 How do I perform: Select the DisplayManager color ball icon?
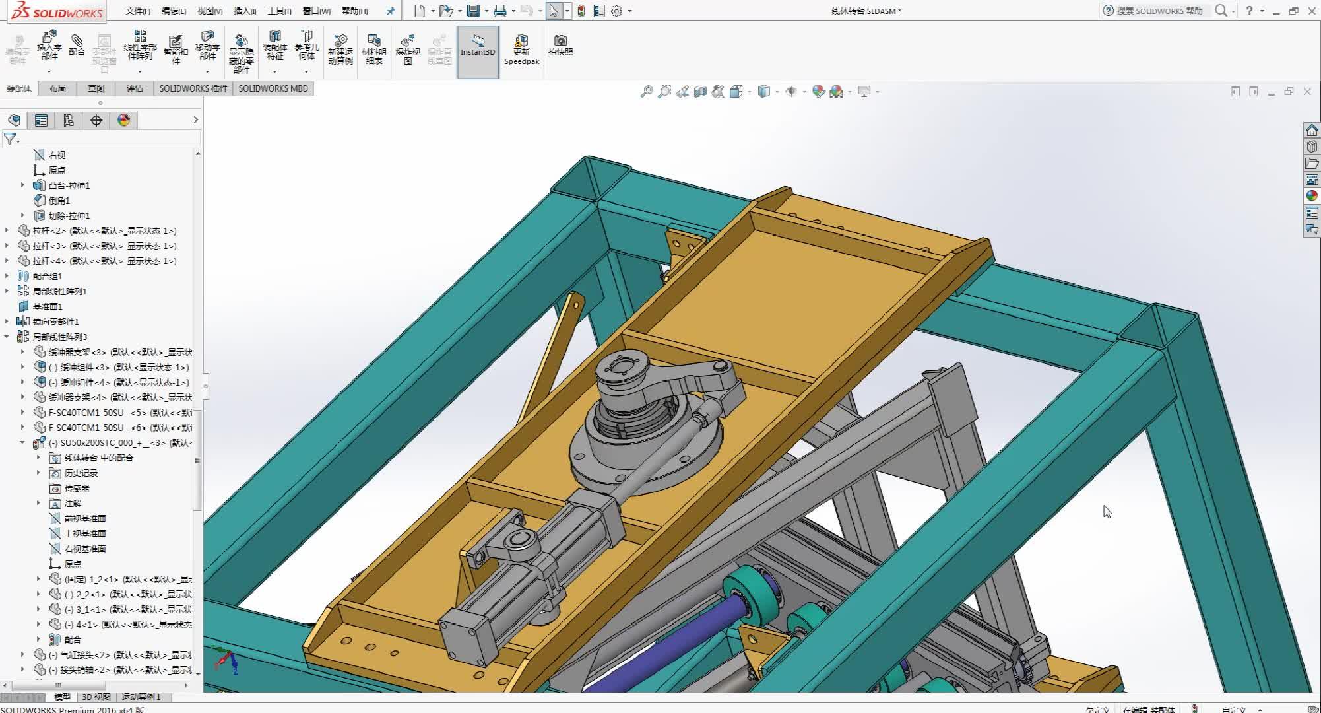123,120
